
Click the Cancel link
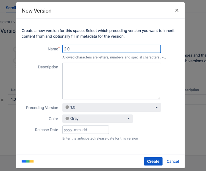click(173, 161)
